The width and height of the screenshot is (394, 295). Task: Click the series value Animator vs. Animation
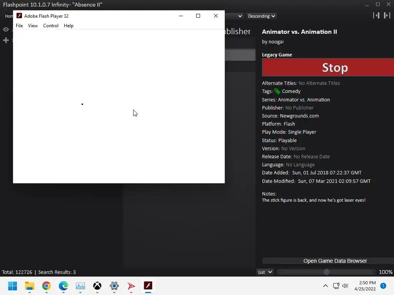click(x=304, y=99)
